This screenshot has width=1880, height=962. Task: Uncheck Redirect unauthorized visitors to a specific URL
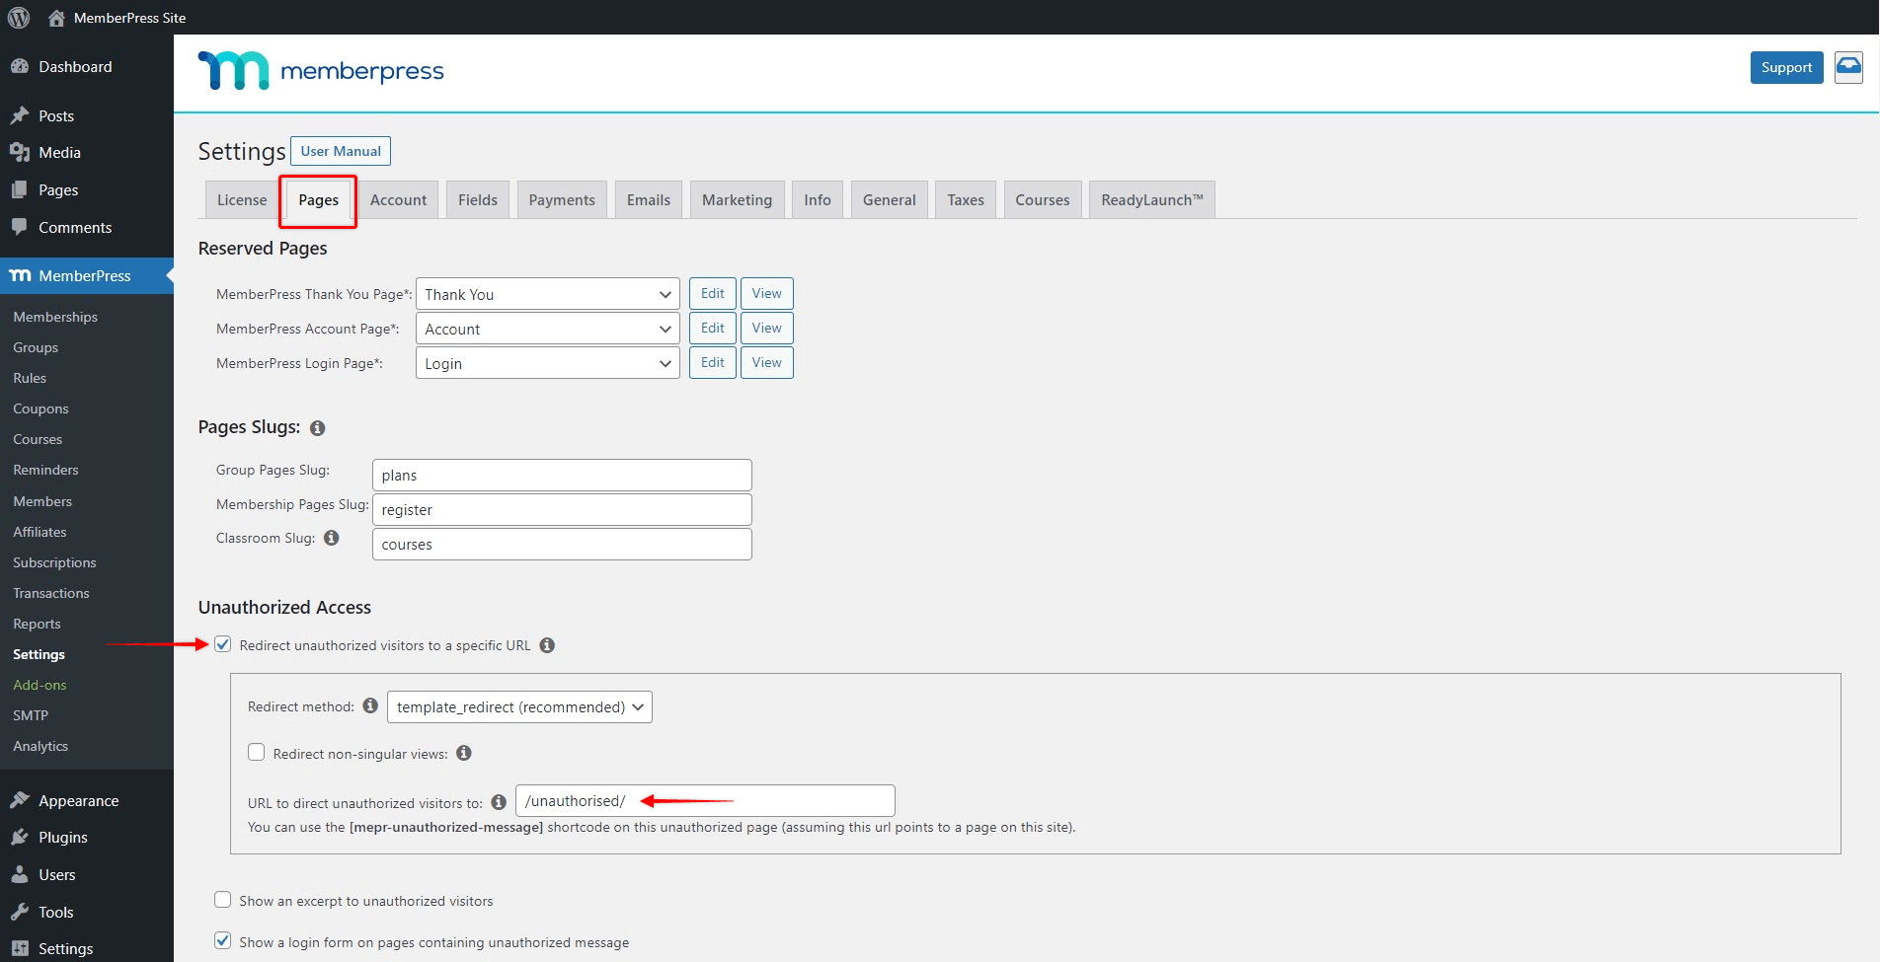click(x=223, y=644)
